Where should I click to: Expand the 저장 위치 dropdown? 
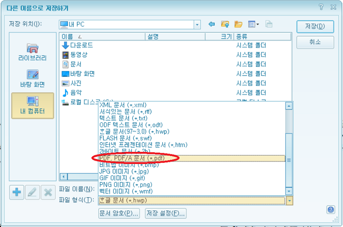[x=197, y=25]
